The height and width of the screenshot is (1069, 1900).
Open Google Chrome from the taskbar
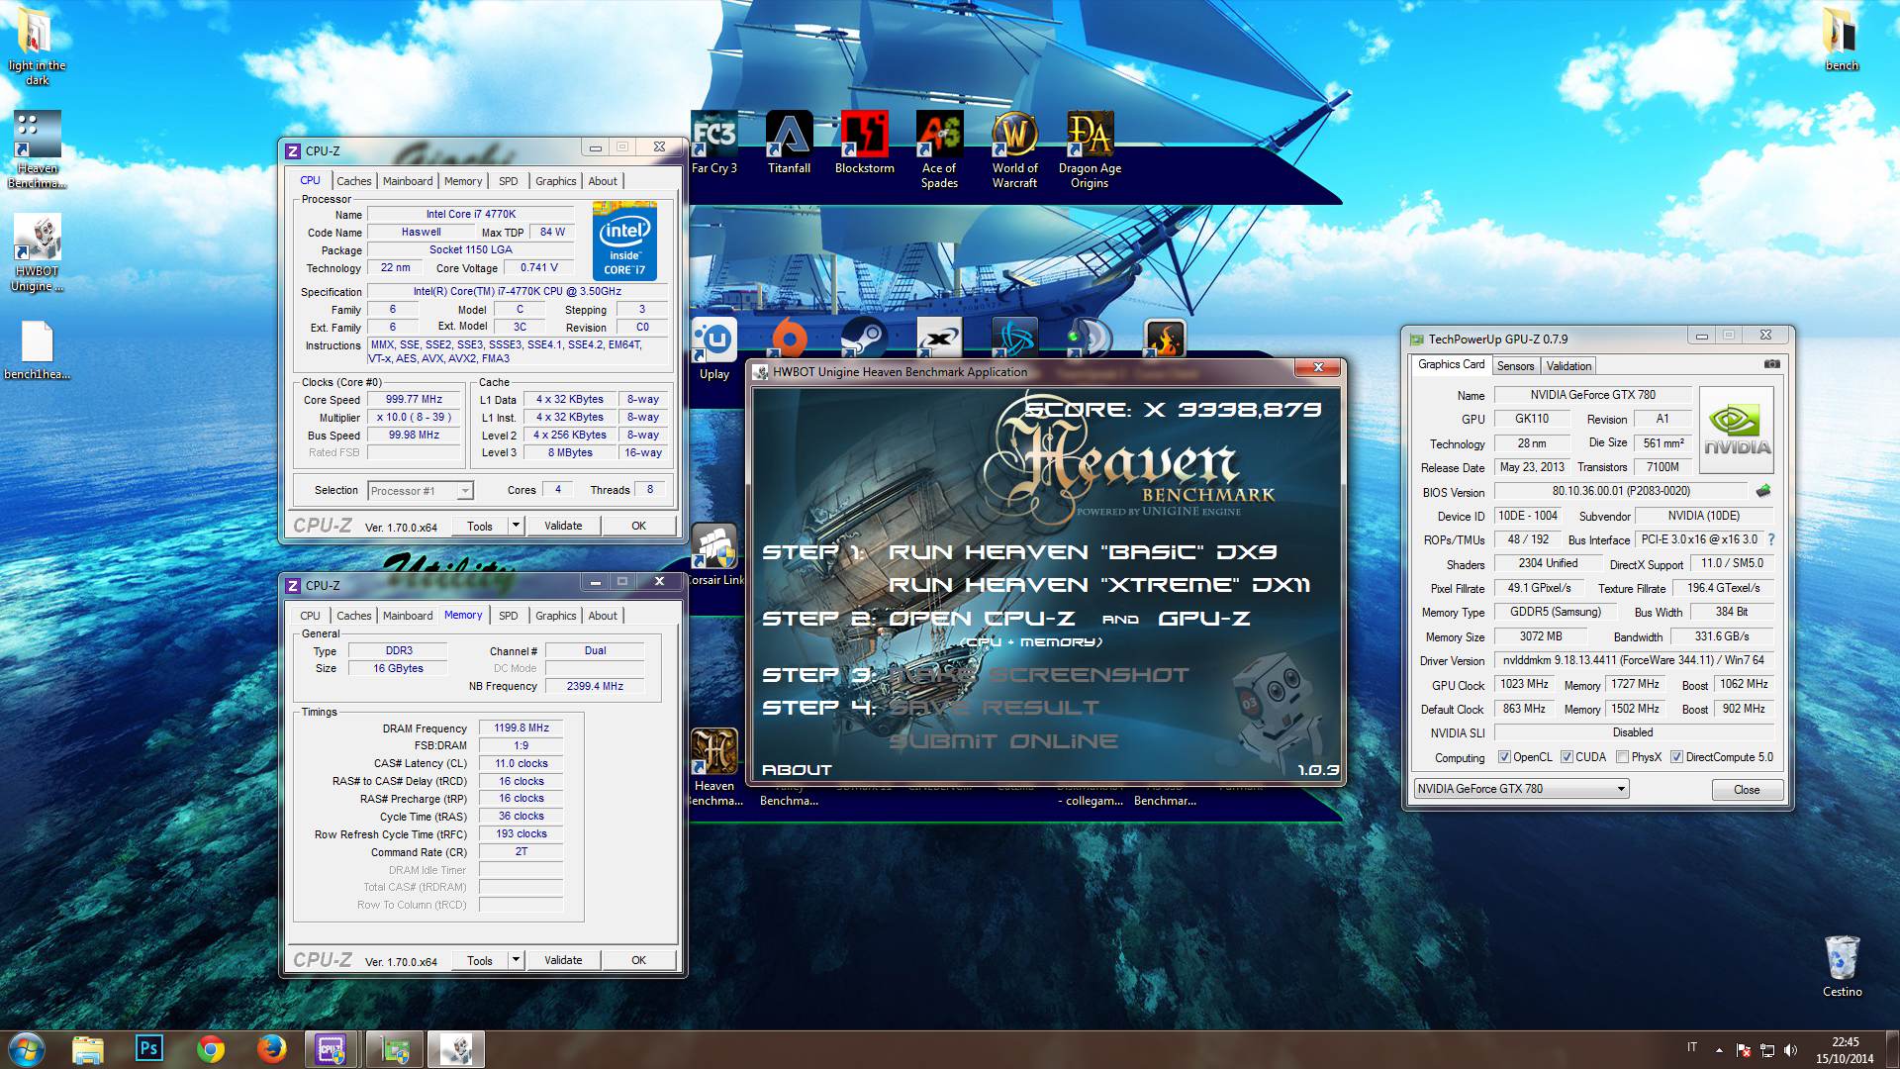[x=210, y=1048]
